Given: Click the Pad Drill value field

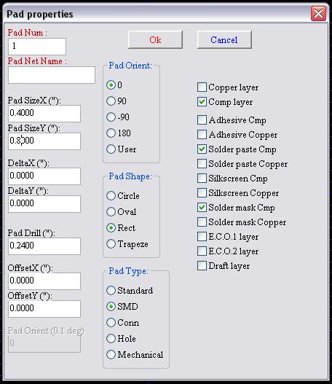Looking at the screenshot, I should 44,246.
